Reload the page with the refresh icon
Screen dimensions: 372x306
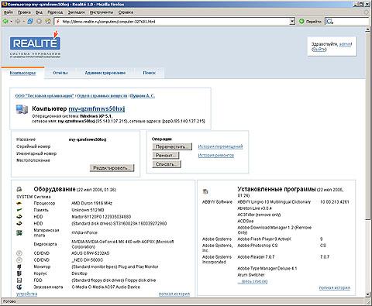tap(30, 21)
